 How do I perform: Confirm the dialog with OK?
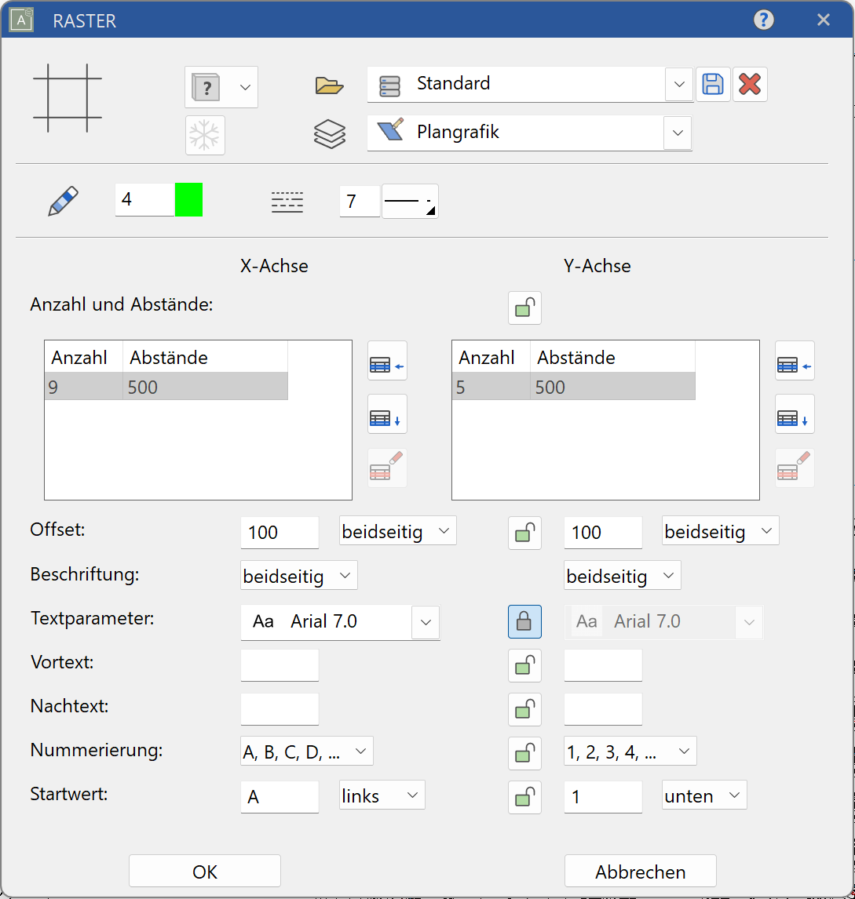(x=204, y=871)
